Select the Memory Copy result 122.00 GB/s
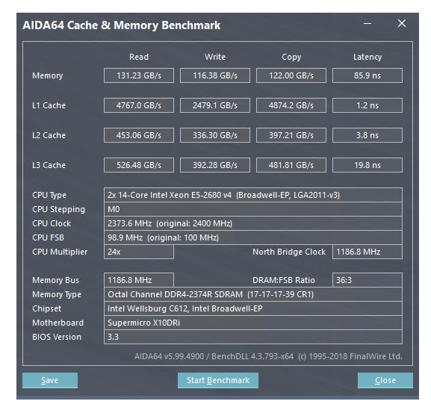 291,75
